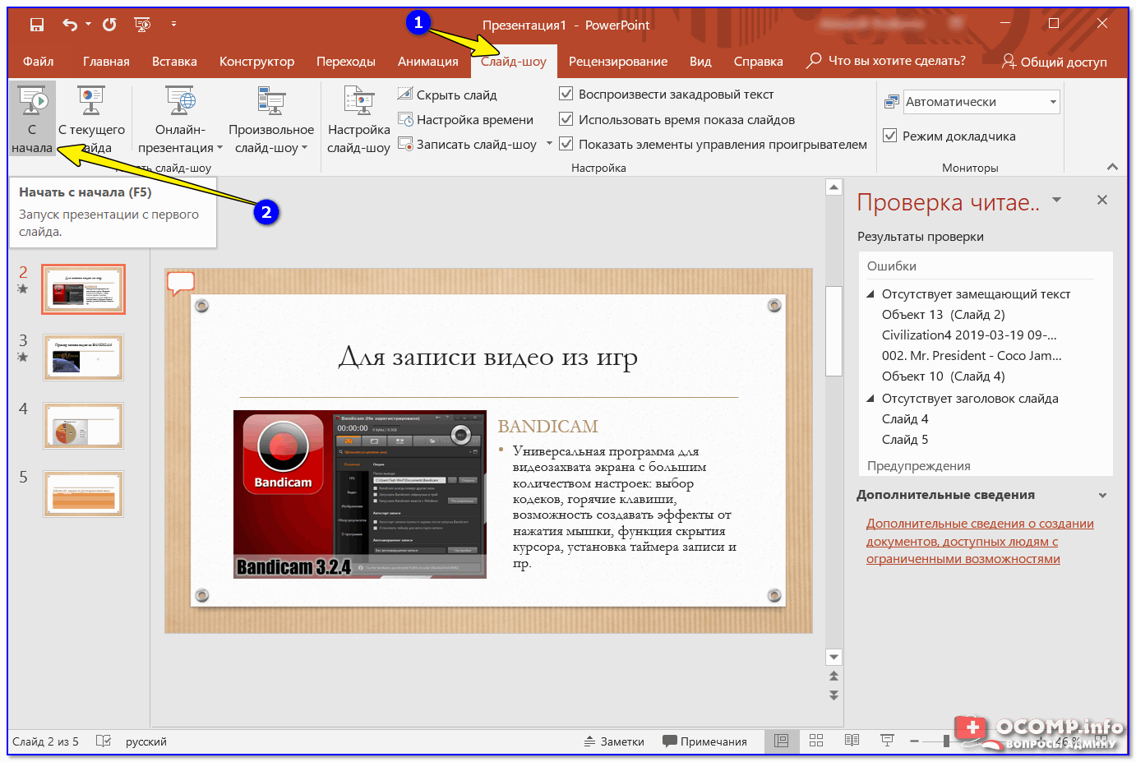Viewport: 1136px width, 762px height.
Task: Select Объект 13 (Слайд 2) item
Action: click(x=943, y=315)
